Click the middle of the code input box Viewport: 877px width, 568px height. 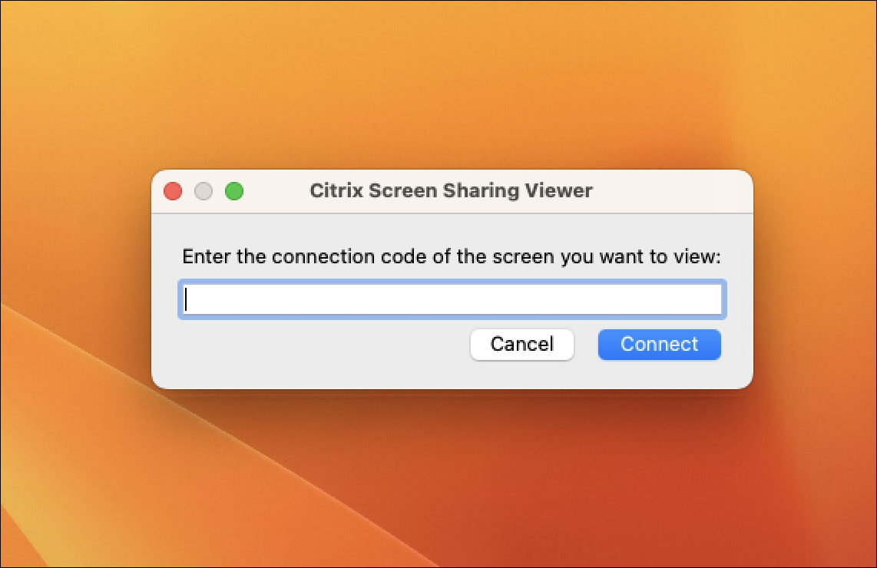pyautogui.click(x=452, y=299)
